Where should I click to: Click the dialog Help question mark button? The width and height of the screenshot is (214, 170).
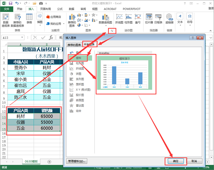193,38
